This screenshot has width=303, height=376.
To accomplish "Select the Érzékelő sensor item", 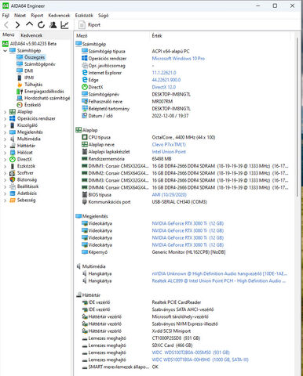I will coord(32,105).
